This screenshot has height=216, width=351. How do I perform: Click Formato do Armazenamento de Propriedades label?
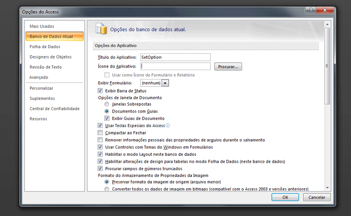153,176
